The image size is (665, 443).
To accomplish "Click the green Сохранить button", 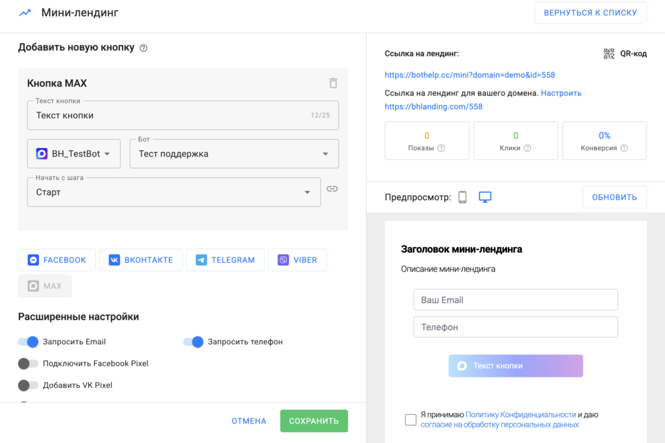I will coord(314,421).
